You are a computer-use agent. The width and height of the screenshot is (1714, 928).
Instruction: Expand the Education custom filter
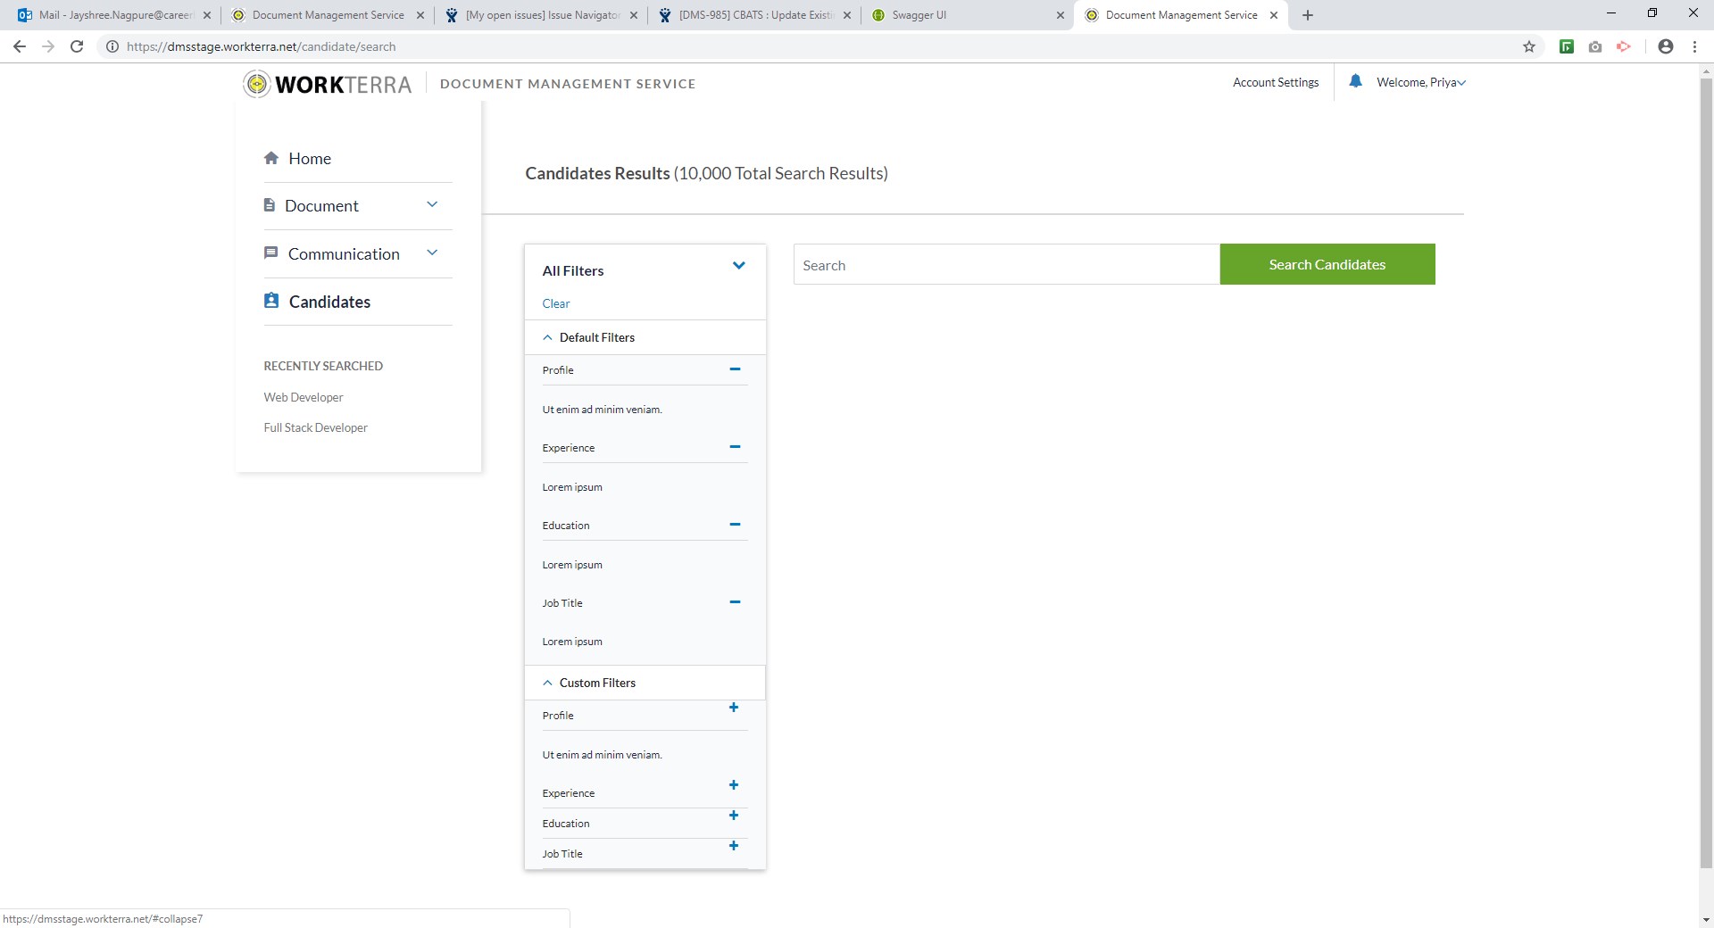pyautogui.click(x=734, y=815)
